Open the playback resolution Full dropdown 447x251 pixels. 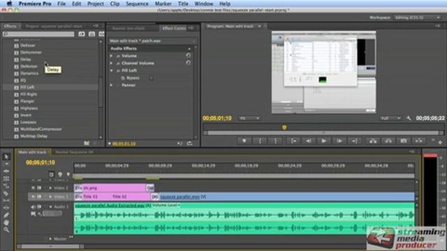tap(390, 118)
